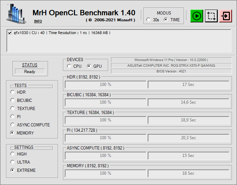This screenshot has width=237, height=185.
Task: Click the ASYNC COMPUTE 100 % progress bar
Action: click(105, 156)
